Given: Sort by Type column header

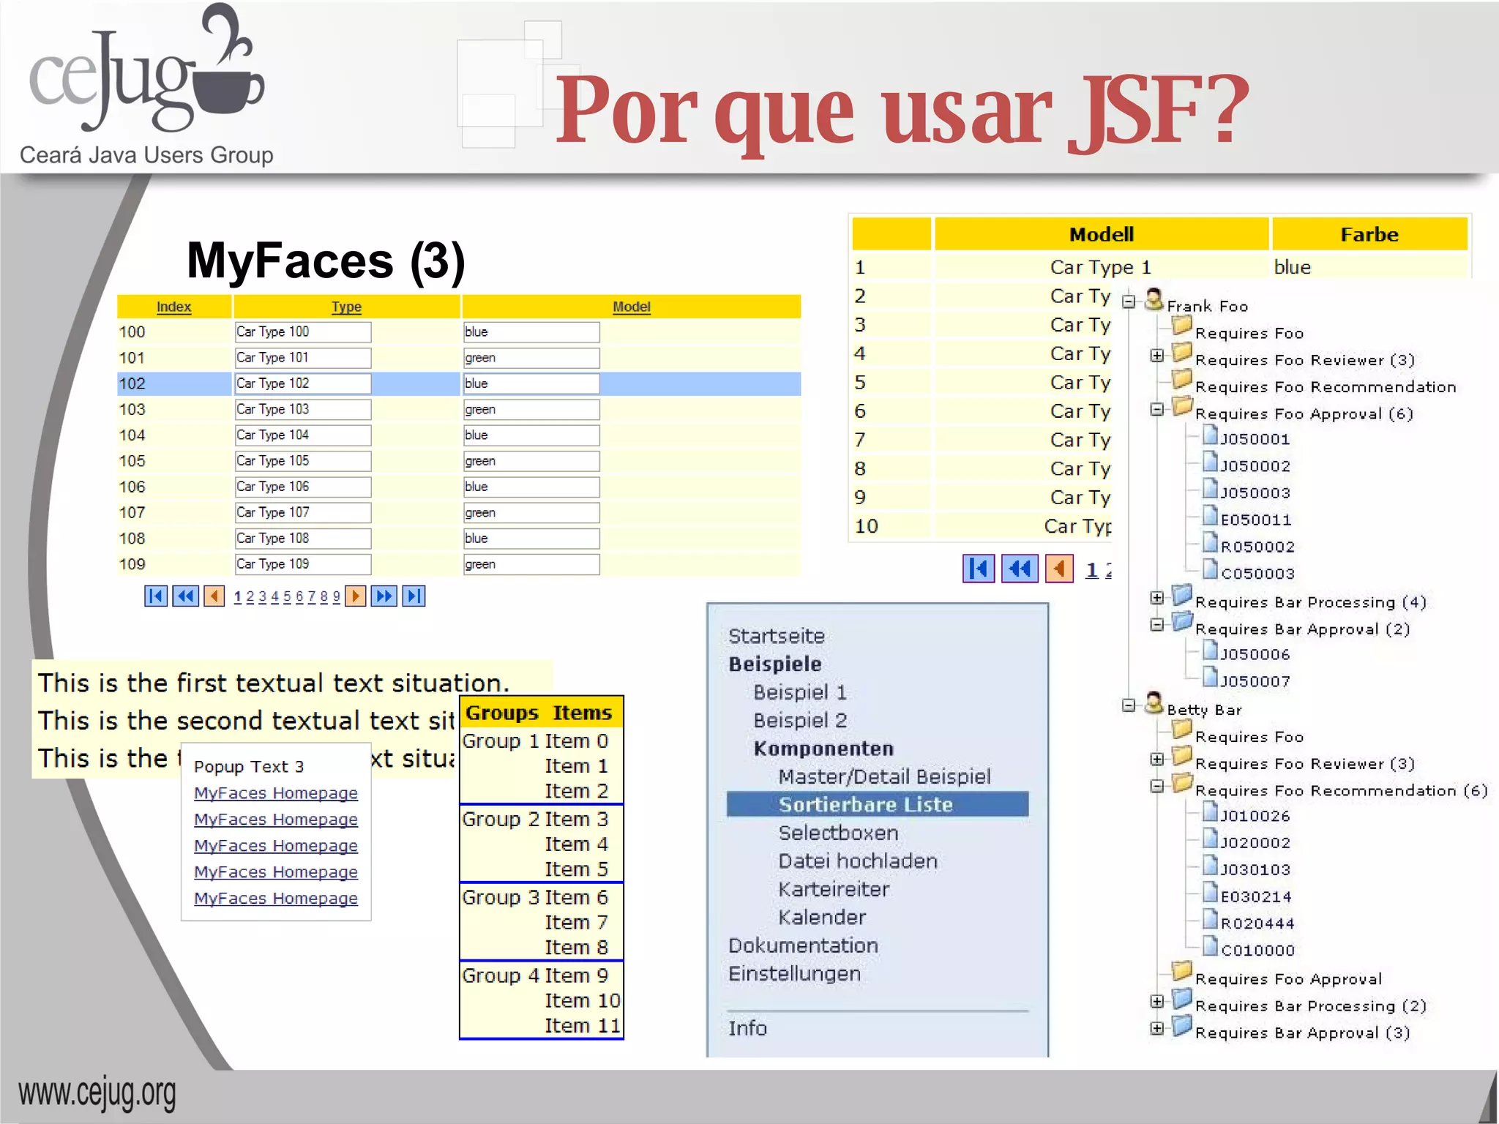Looking at the screenshot, I should point(346,307).
